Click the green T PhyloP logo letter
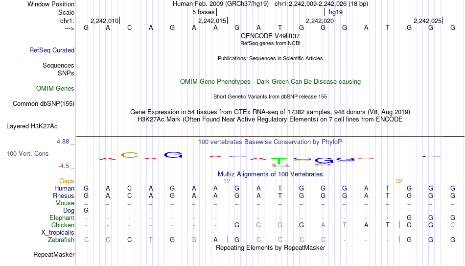 tap(279, 161)
